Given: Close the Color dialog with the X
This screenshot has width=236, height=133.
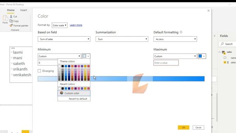Looking at the screenshot, I should [208, 11].
